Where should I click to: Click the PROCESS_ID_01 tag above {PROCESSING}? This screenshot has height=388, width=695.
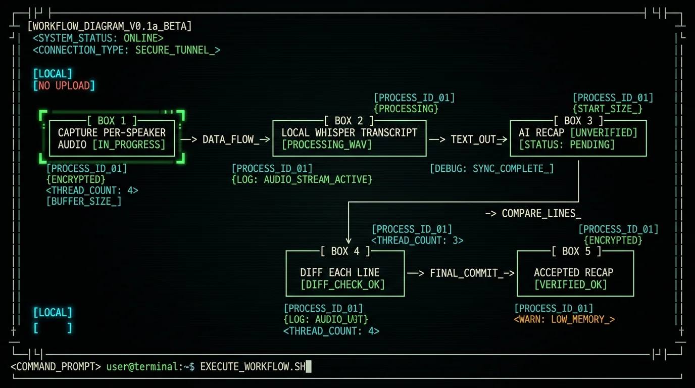click(x=414, y=98)
